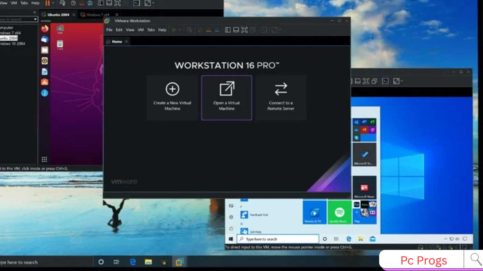Click the manage snapshots toolbar icon
483x271 pixels.
click(x=217, y=30)
